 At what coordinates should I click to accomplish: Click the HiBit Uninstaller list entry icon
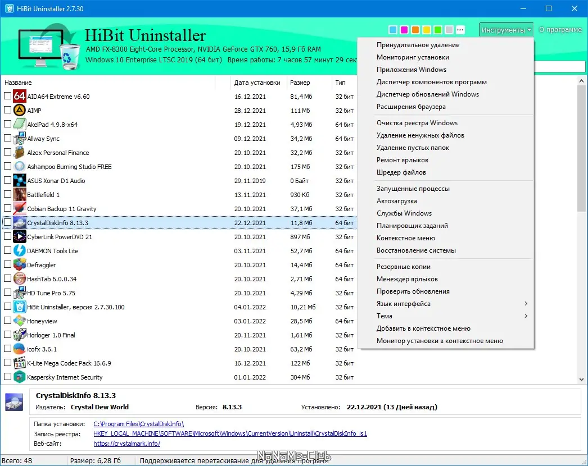[x=20, y=307]
